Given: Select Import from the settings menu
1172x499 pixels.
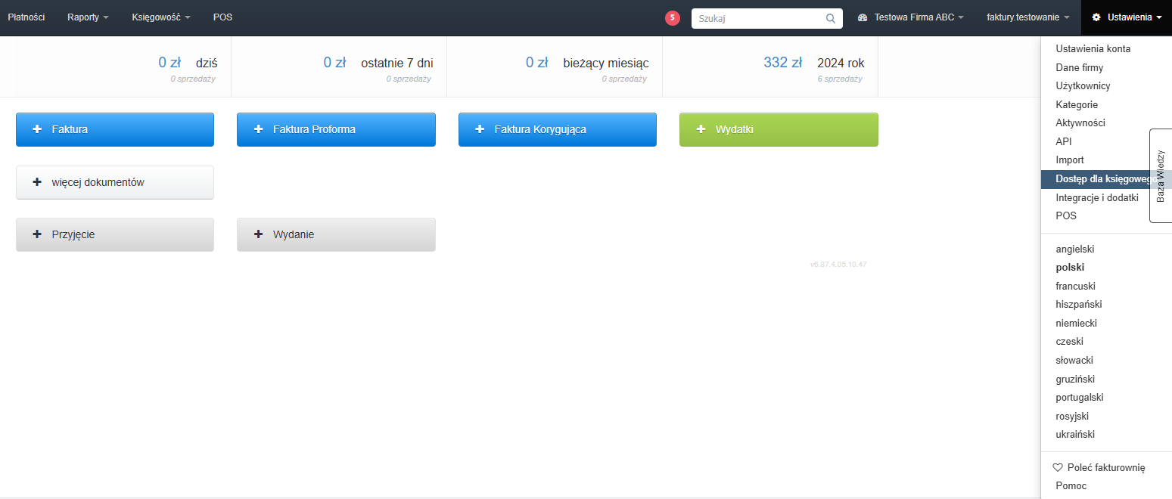Looking at the screenshot, I should (1070, 160).
